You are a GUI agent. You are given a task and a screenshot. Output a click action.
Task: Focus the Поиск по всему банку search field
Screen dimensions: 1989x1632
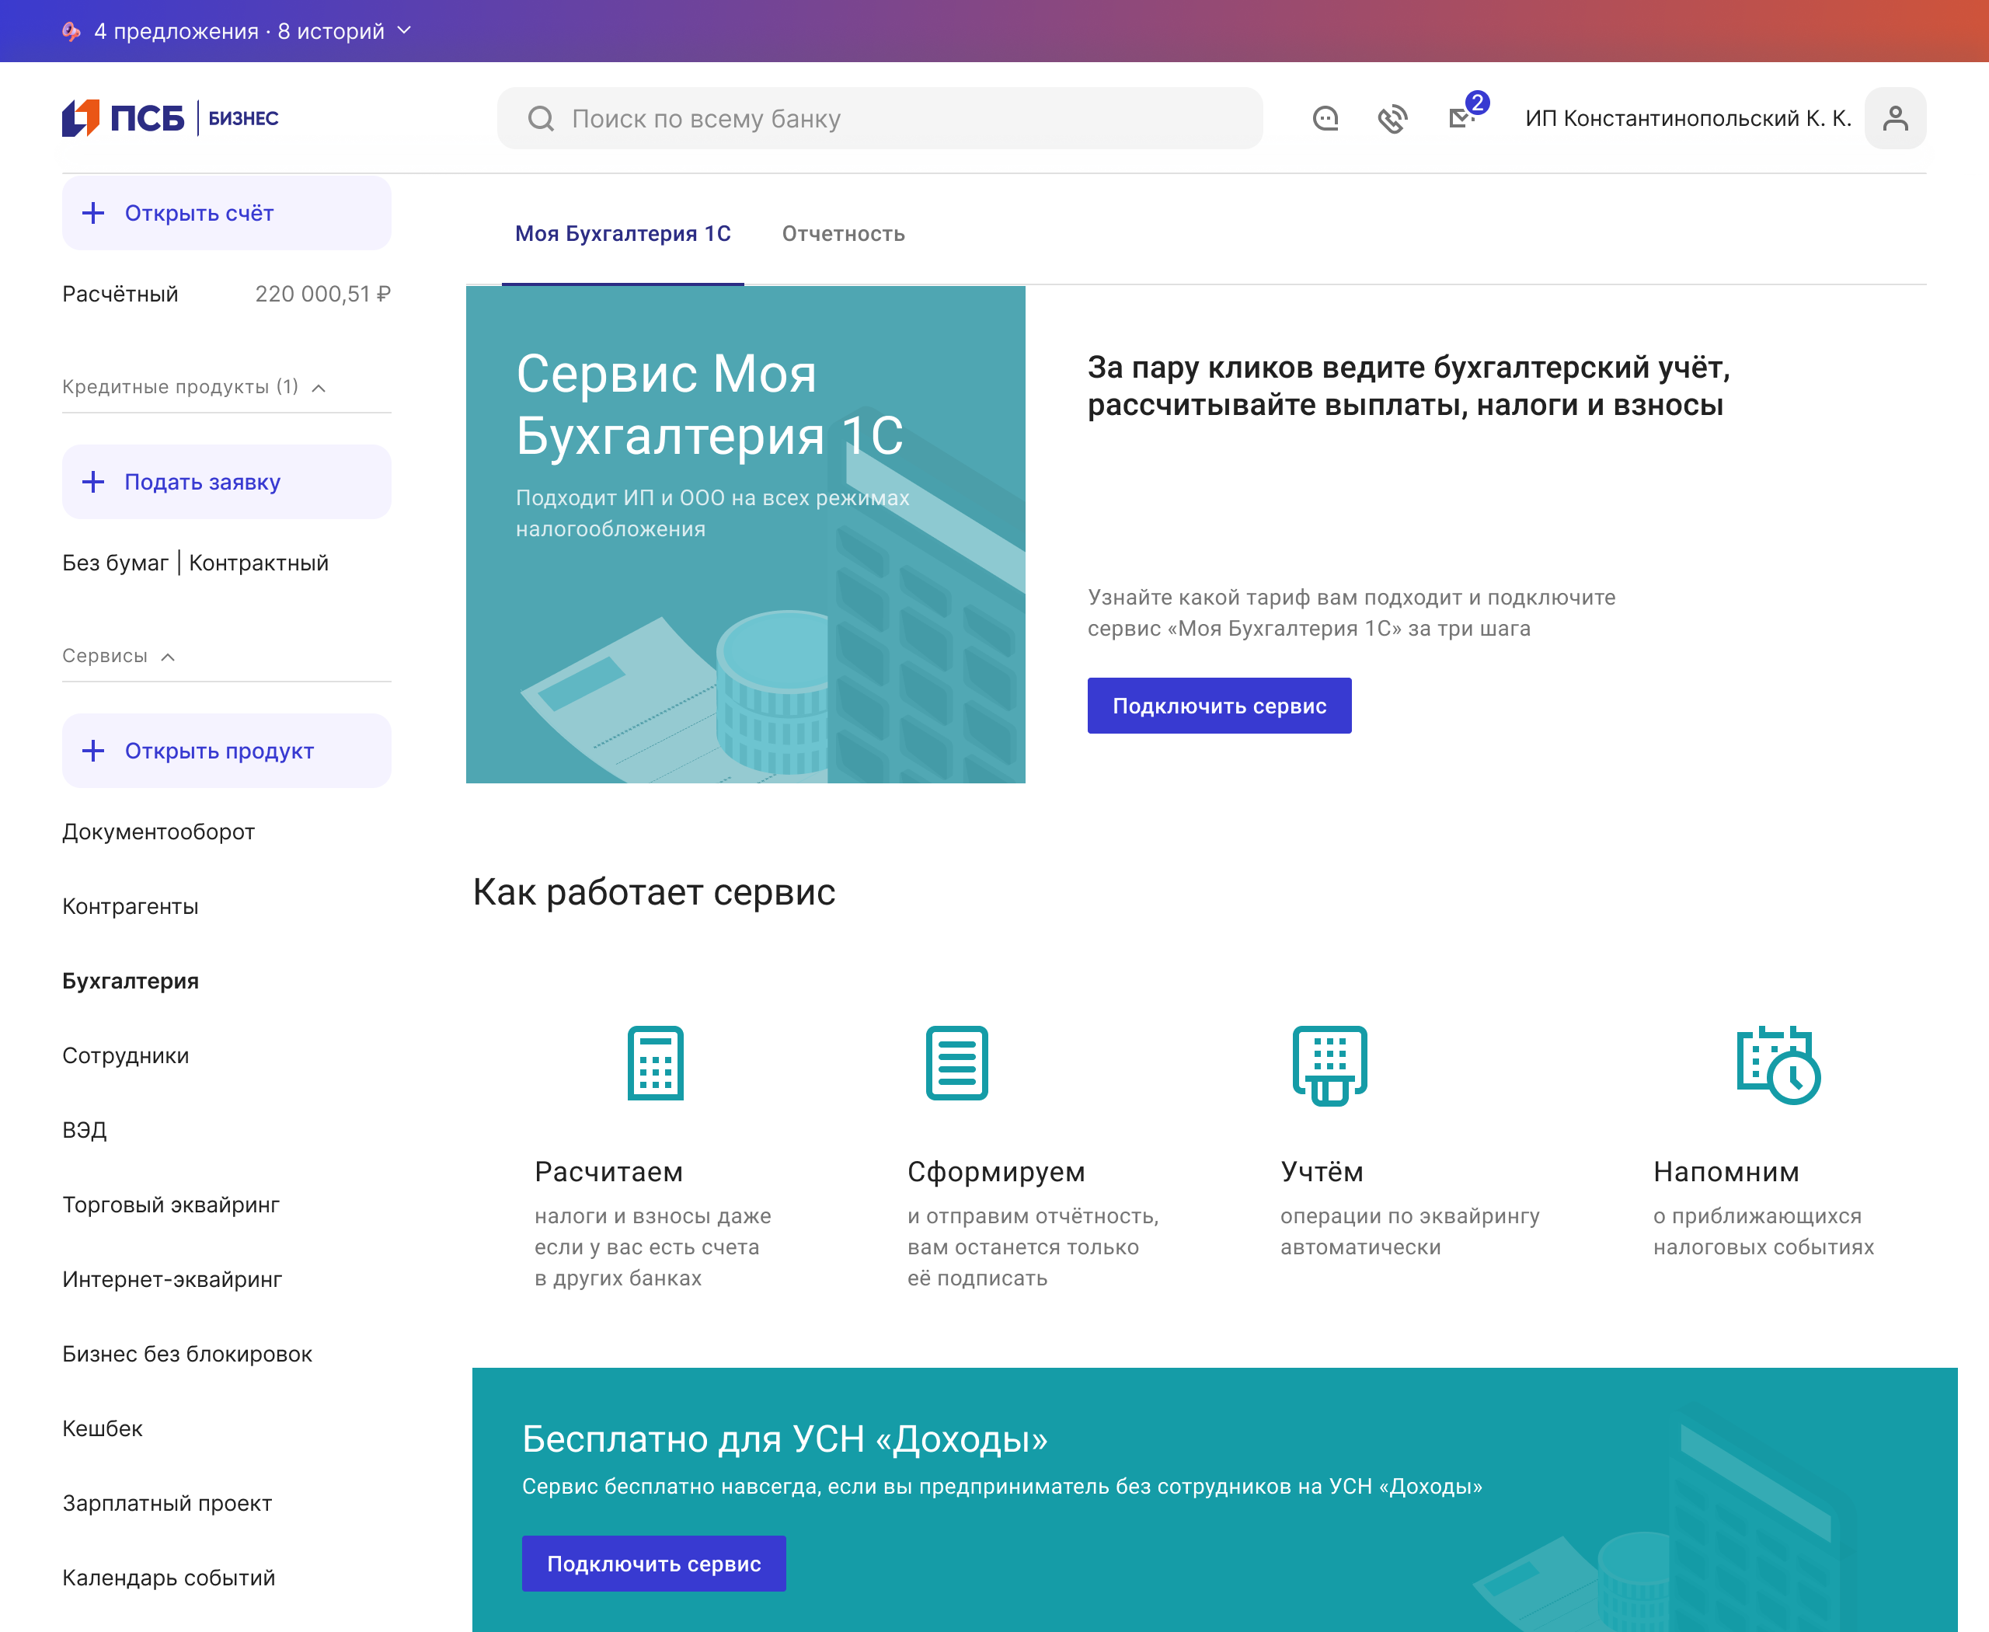[x=879, y=118]
